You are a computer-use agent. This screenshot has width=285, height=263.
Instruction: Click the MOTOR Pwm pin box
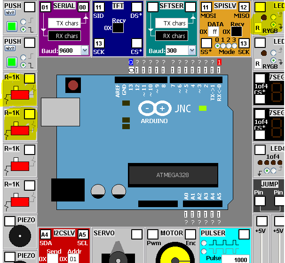152,234
